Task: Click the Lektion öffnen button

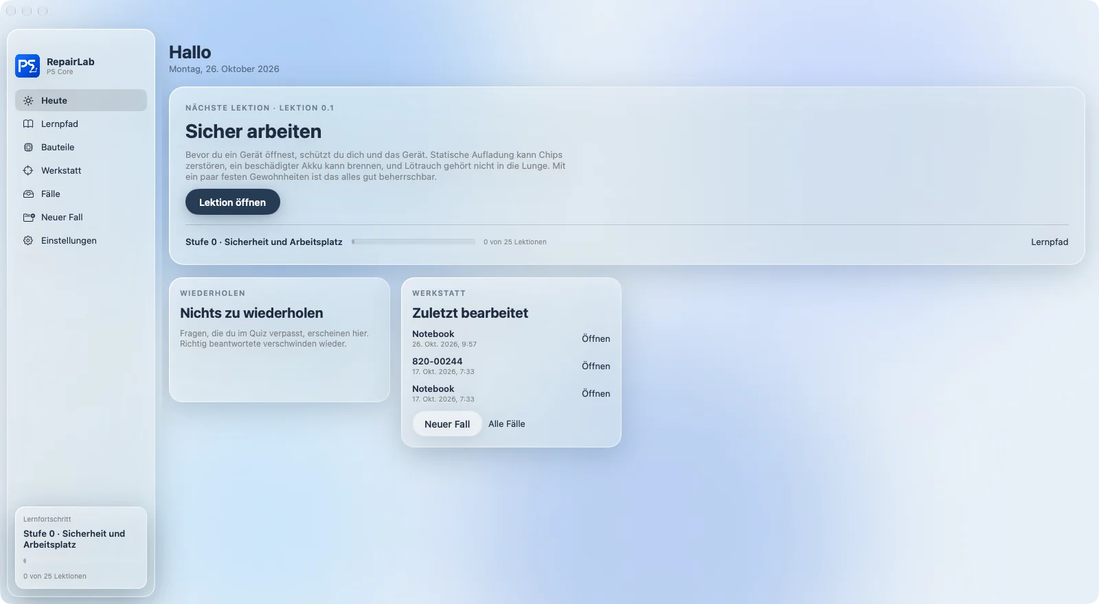Action: click(x=232, y=202)
